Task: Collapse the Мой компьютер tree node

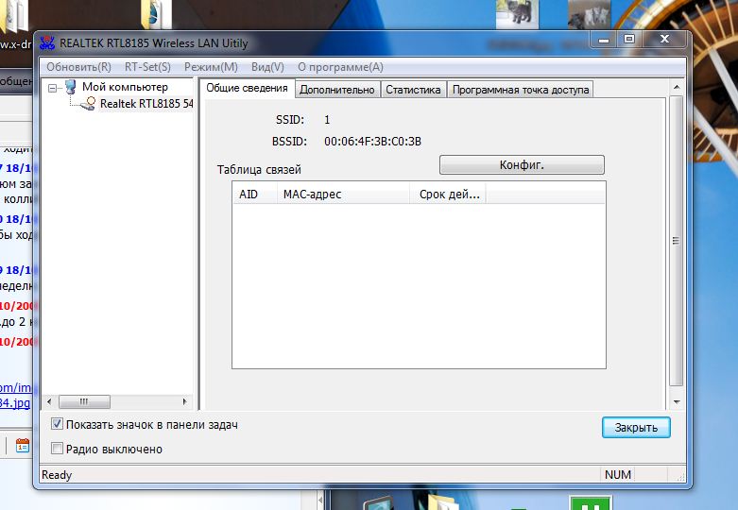Action: [x=53, y=88]
